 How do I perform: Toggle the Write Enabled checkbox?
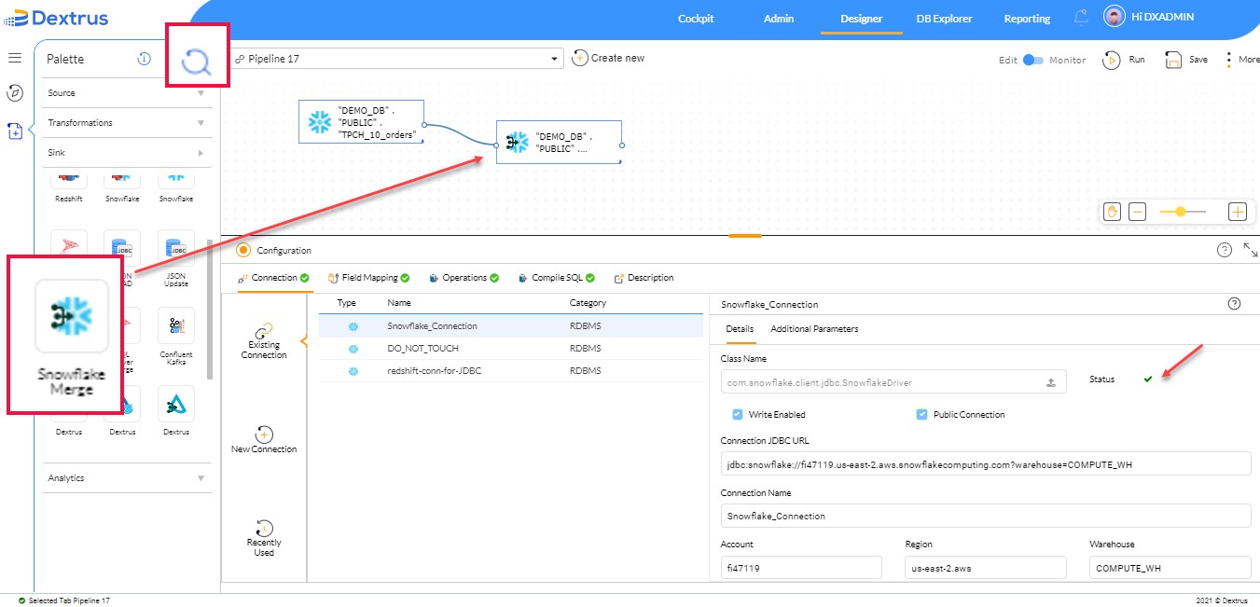click(x=738, y=414)
